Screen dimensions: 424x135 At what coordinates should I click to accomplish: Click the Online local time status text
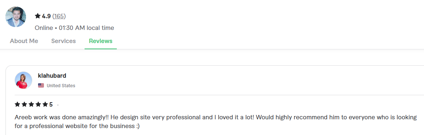[74, 28]
